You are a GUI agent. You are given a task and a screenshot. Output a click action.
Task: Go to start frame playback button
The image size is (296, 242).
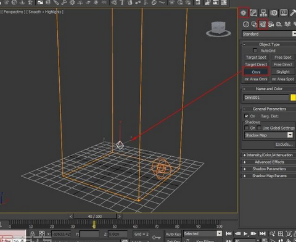pyautogui.click(x=228, y=233)
